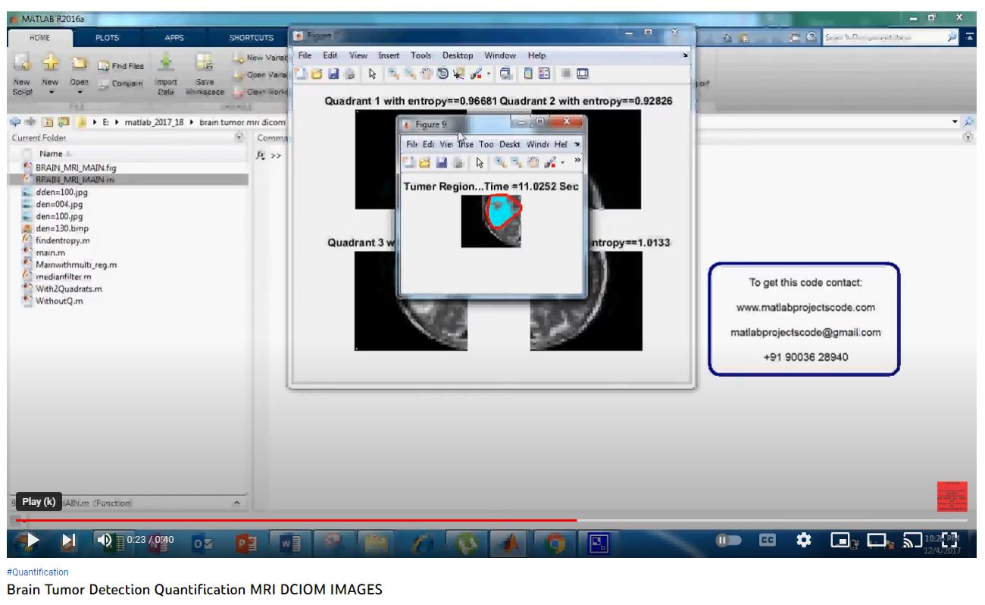Click the tumor region image in Figure 9
The image size is (985, 605).
point(491,221)
